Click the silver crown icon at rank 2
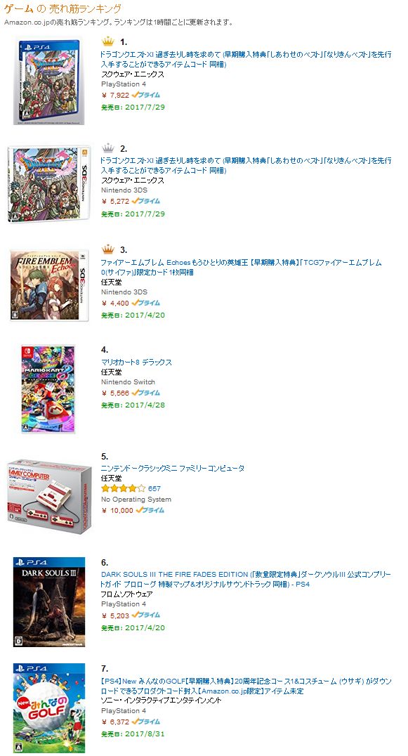The image size is (408, 756). pyautogui.click(x=108, y=148)
